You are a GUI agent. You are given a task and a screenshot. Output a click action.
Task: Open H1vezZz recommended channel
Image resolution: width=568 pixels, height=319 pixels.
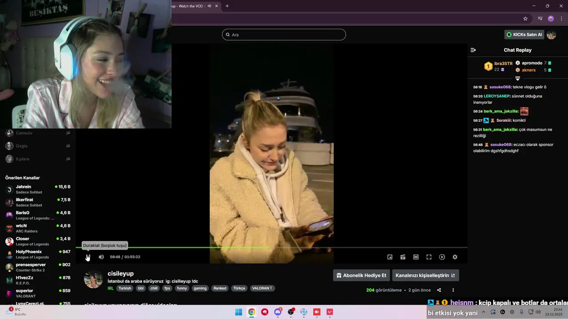tap(38, 280)
